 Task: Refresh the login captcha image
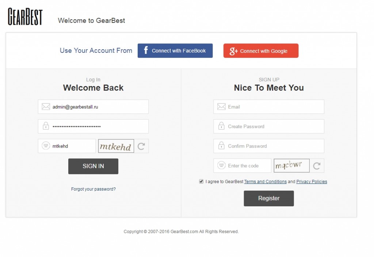click(x=141, y=146)
